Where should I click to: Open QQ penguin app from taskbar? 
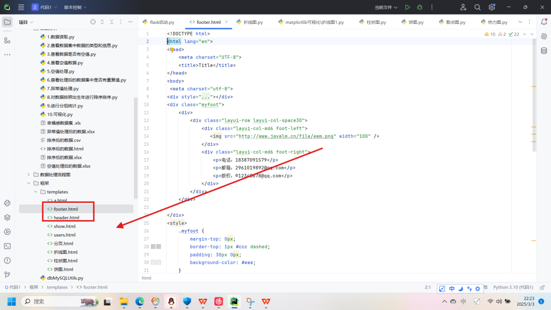point(171,301)
